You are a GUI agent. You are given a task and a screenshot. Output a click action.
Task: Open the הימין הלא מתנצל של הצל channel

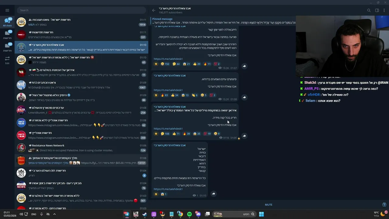click(81, 98)
